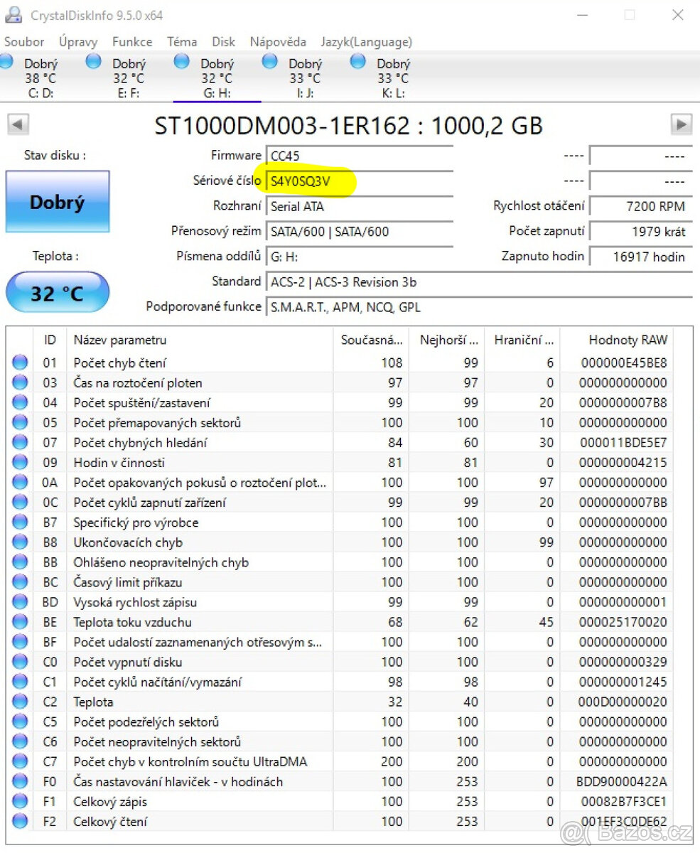Click the 32 °C temperature indicator
The height and width of the screenshot is (853, 700).
click(x=57, y=291)
